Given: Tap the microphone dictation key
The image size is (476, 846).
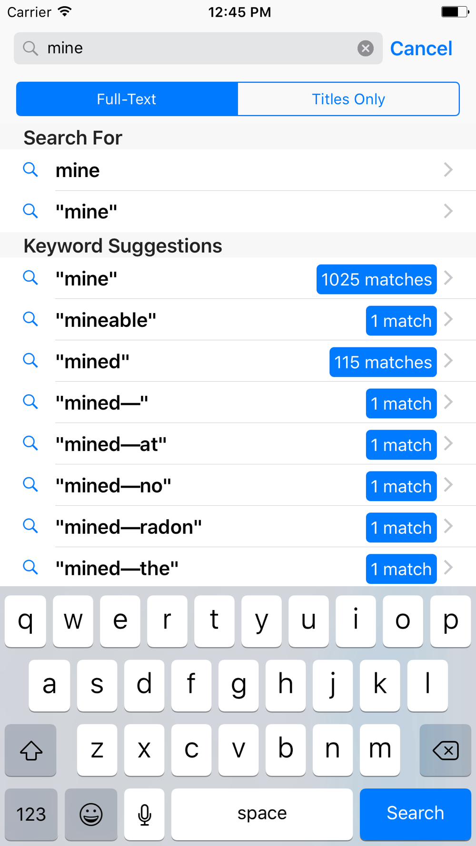Looking at the screenshot, I should click(144, 814).
